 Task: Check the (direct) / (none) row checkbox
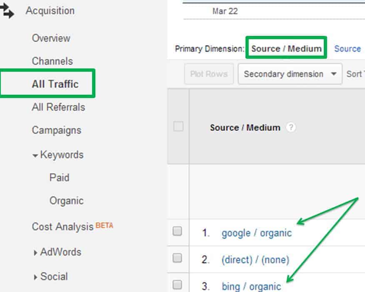click(x=177, y=258)
